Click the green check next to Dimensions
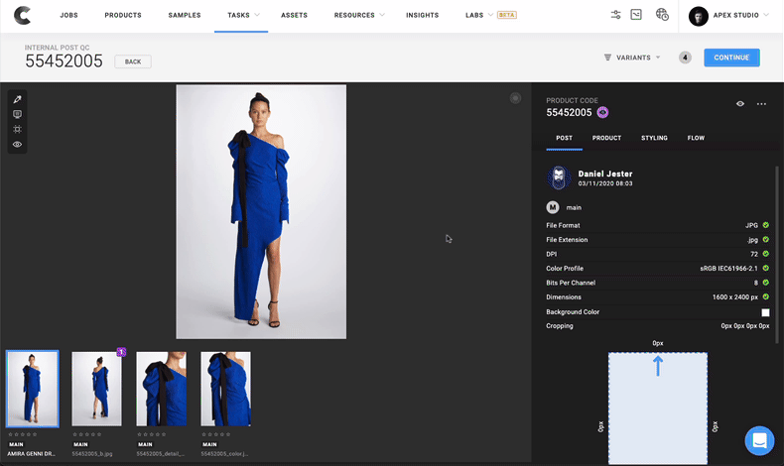Viewport: 784px width, 466px height. click(765, 296)
